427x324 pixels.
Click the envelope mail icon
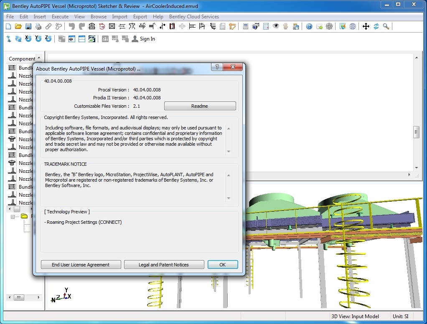pos(319,27)
